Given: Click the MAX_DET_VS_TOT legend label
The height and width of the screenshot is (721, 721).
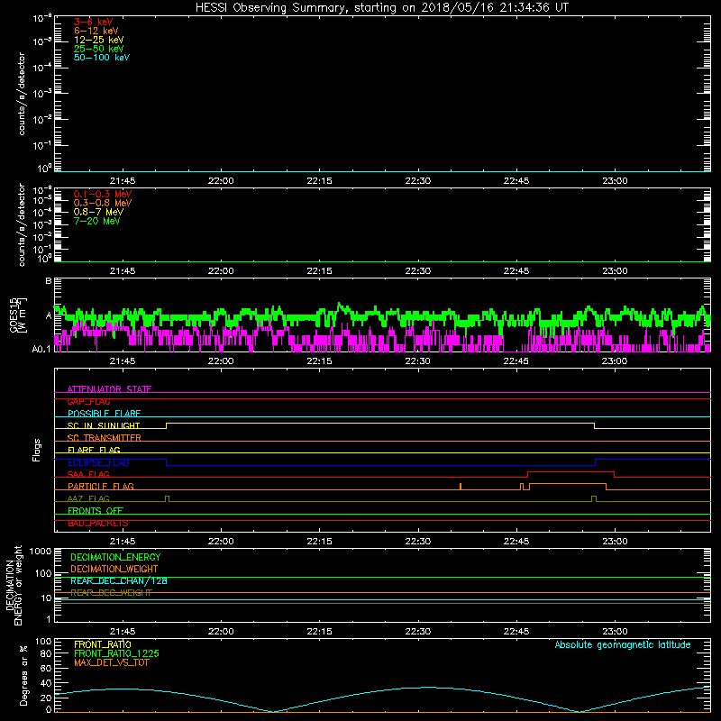Looking at the screenshot, I should [x=112, y=662].
